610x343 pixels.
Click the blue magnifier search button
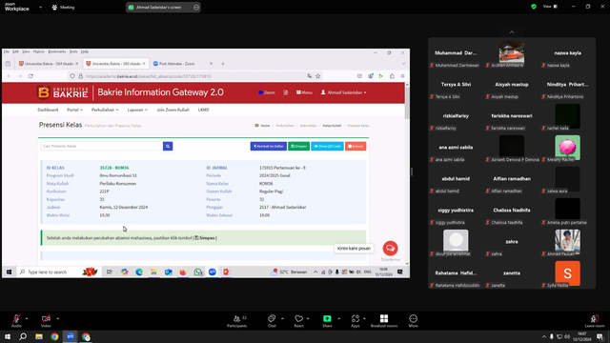click(168, 146)
